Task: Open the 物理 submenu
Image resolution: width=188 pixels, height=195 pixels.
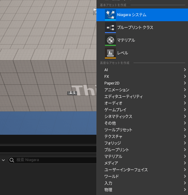Action: [x=142, y=190]
